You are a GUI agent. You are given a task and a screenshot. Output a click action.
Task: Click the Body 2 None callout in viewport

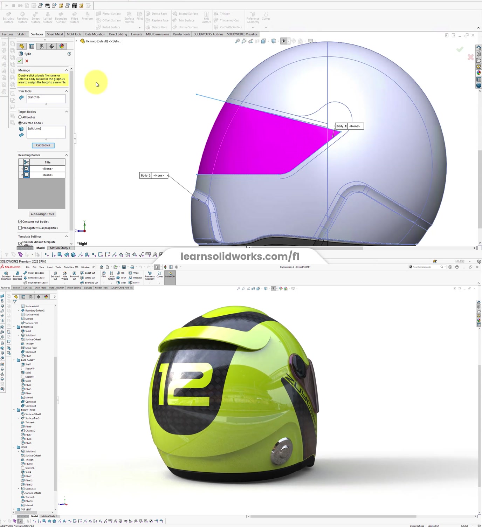pos(154,176)
